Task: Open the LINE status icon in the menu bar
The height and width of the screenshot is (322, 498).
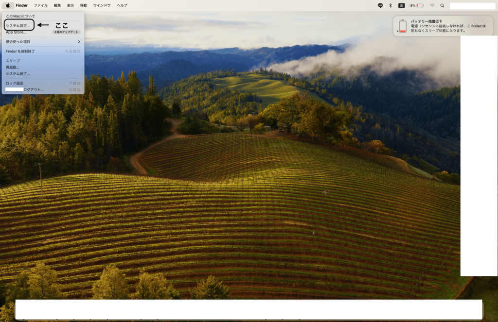Action: 380,5
